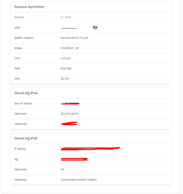The height and width of the screenshot is (194, 183).
Task: Click the Sunucu Ayrıntıları section header
Action: [29, 7]
